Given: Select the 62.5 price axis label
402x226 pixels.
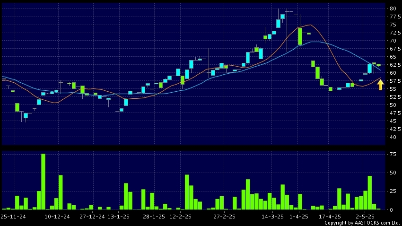Looking at the screenshot, I should pyautogui.click(x=395, y=65).
